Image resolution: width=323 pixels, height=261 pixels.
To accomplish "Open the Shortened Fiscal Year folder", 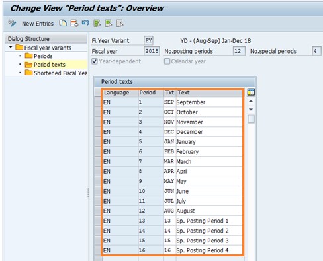I will (61, 73).
